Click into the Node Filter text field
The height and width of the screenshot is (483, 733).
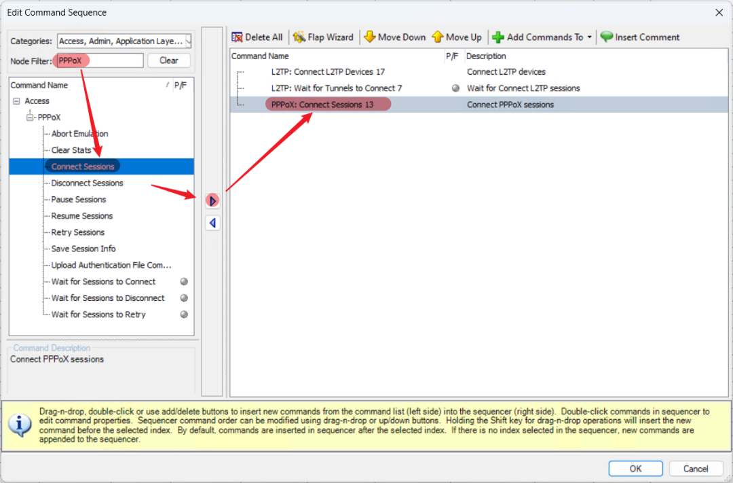point(115,60)
